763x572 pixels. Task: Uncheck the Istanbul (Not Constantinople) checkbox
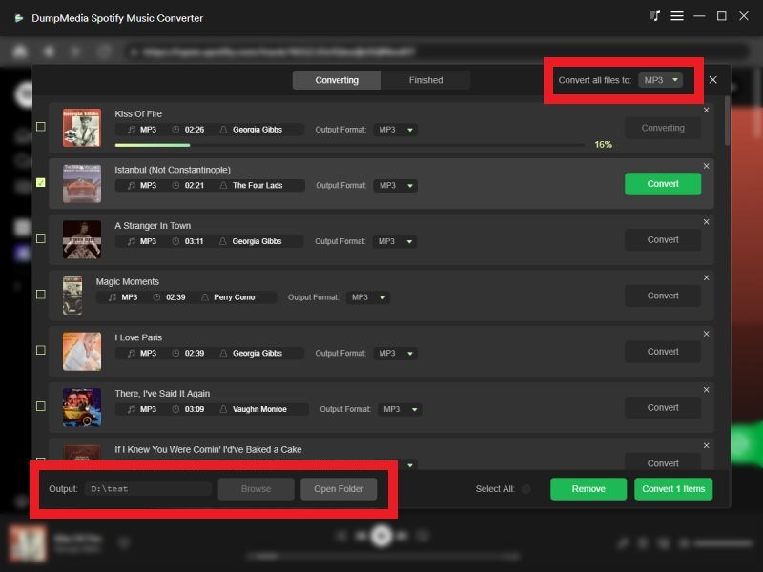tap(41, 182)
